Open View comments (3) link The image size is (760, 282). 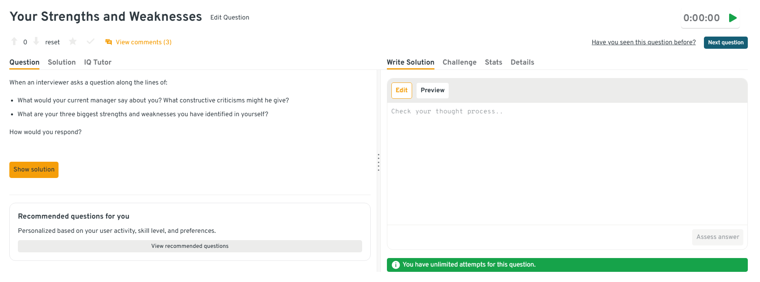coord(143,42)
